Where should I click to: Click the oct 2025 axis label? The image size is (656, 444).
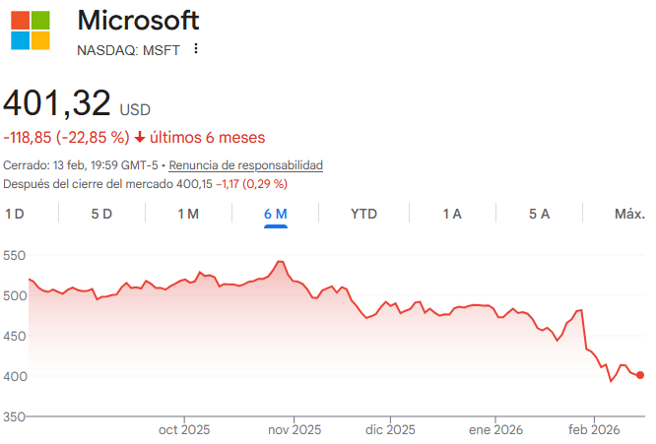click(184, 429)
